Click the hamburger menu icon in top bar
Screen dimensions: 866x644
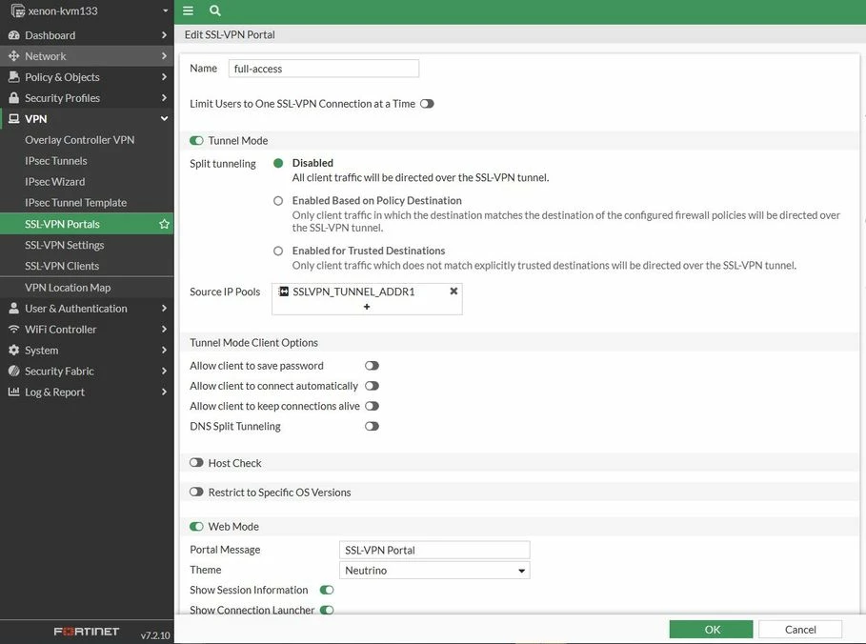point(188,10)
